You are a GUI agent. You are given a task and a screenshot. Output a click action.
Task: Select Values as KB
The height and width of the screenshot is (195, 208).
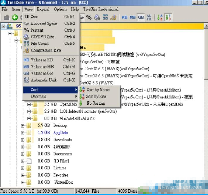click(51, 60)
